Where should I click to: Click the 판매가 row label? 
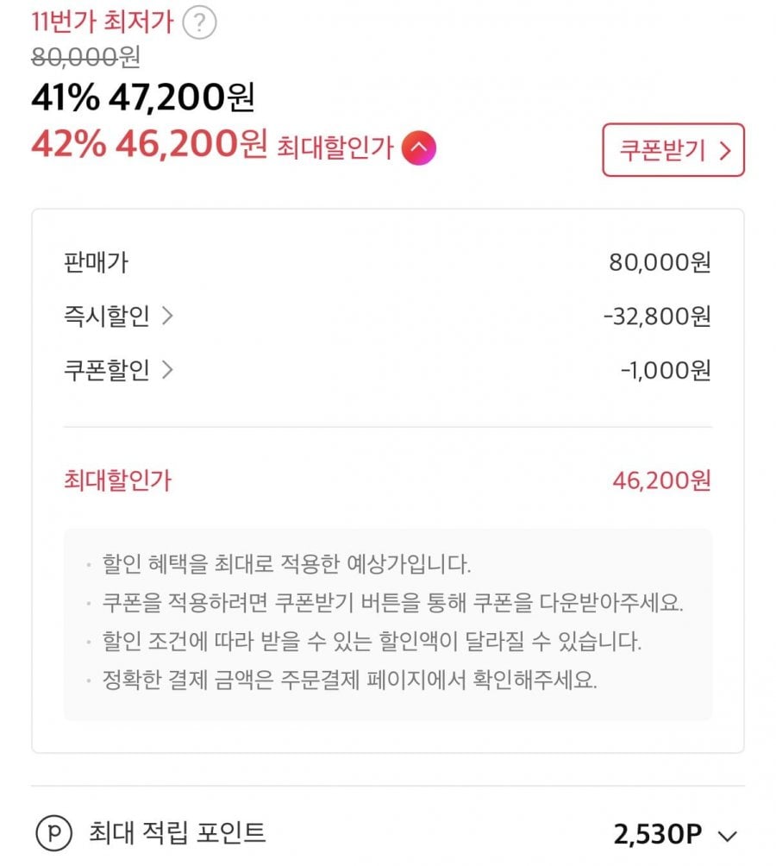coord(96,262)
